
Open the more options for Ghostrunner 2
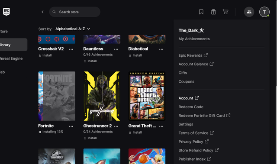pos(116,126)
